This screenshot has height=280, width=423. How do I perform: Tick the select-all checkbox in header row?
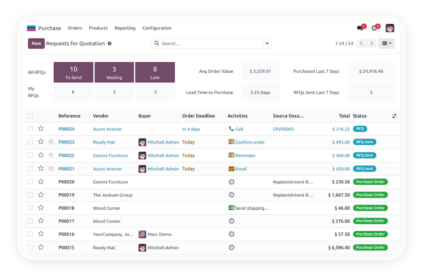[x=30, y=116]
